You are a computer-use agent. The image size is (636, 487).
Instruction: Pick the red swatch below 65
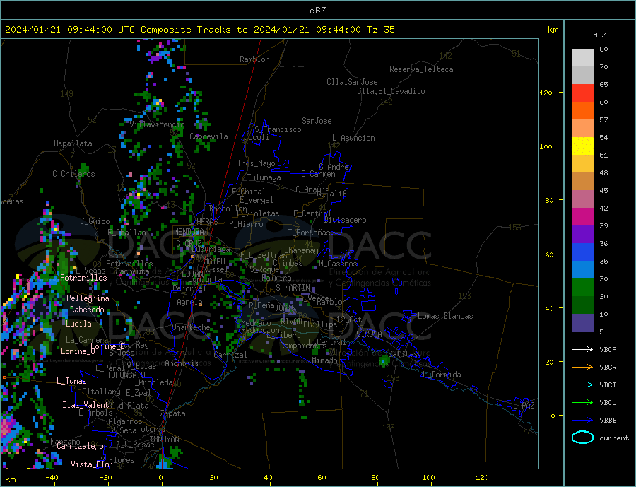tap(582, 93)
